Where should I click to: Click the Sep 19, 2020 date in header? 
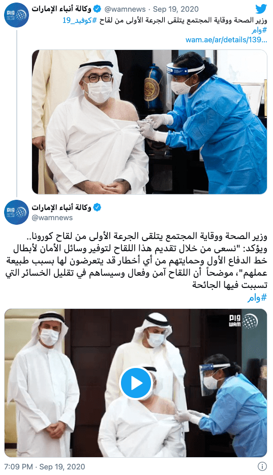pos(176,9)
